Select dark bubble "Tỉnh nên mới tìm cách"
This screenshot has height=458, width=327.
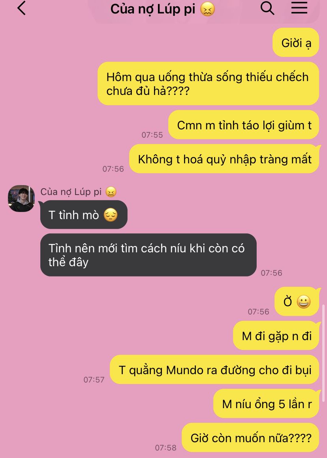click(148, 255)
